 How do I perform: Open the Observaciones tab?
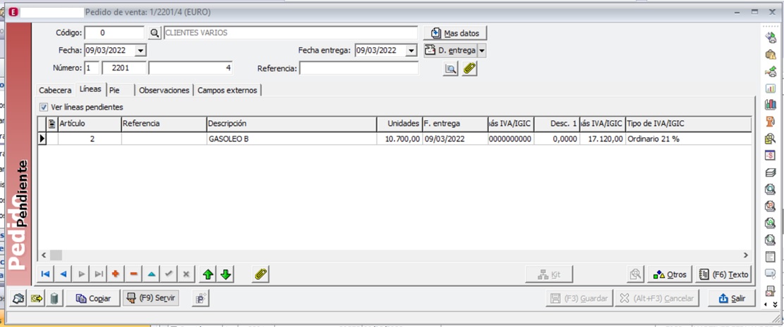point(164,90)
